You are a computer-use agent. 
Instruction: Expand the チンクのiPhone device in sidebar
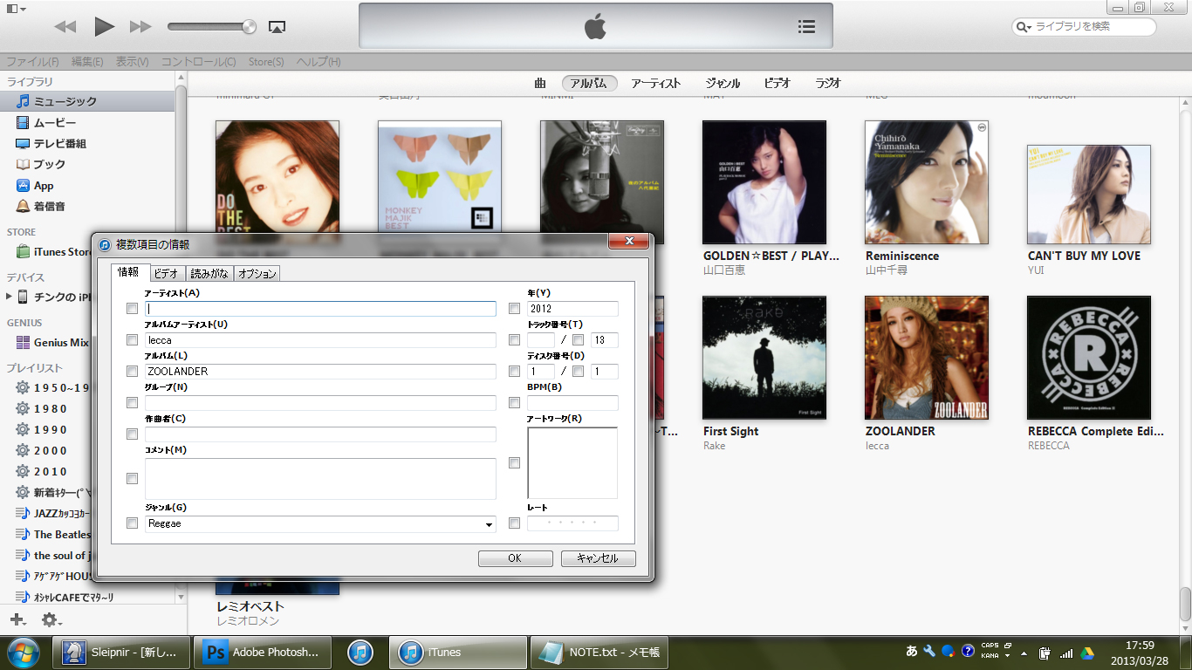(x=10, y=297)
